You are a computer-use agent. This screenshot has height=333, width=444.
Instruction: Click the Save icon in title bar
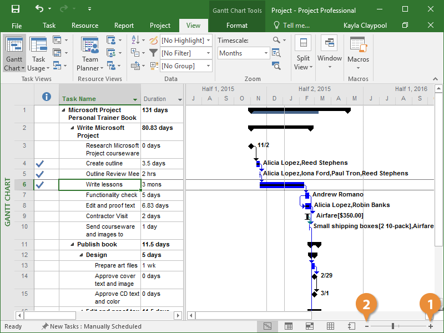(16, 9)
